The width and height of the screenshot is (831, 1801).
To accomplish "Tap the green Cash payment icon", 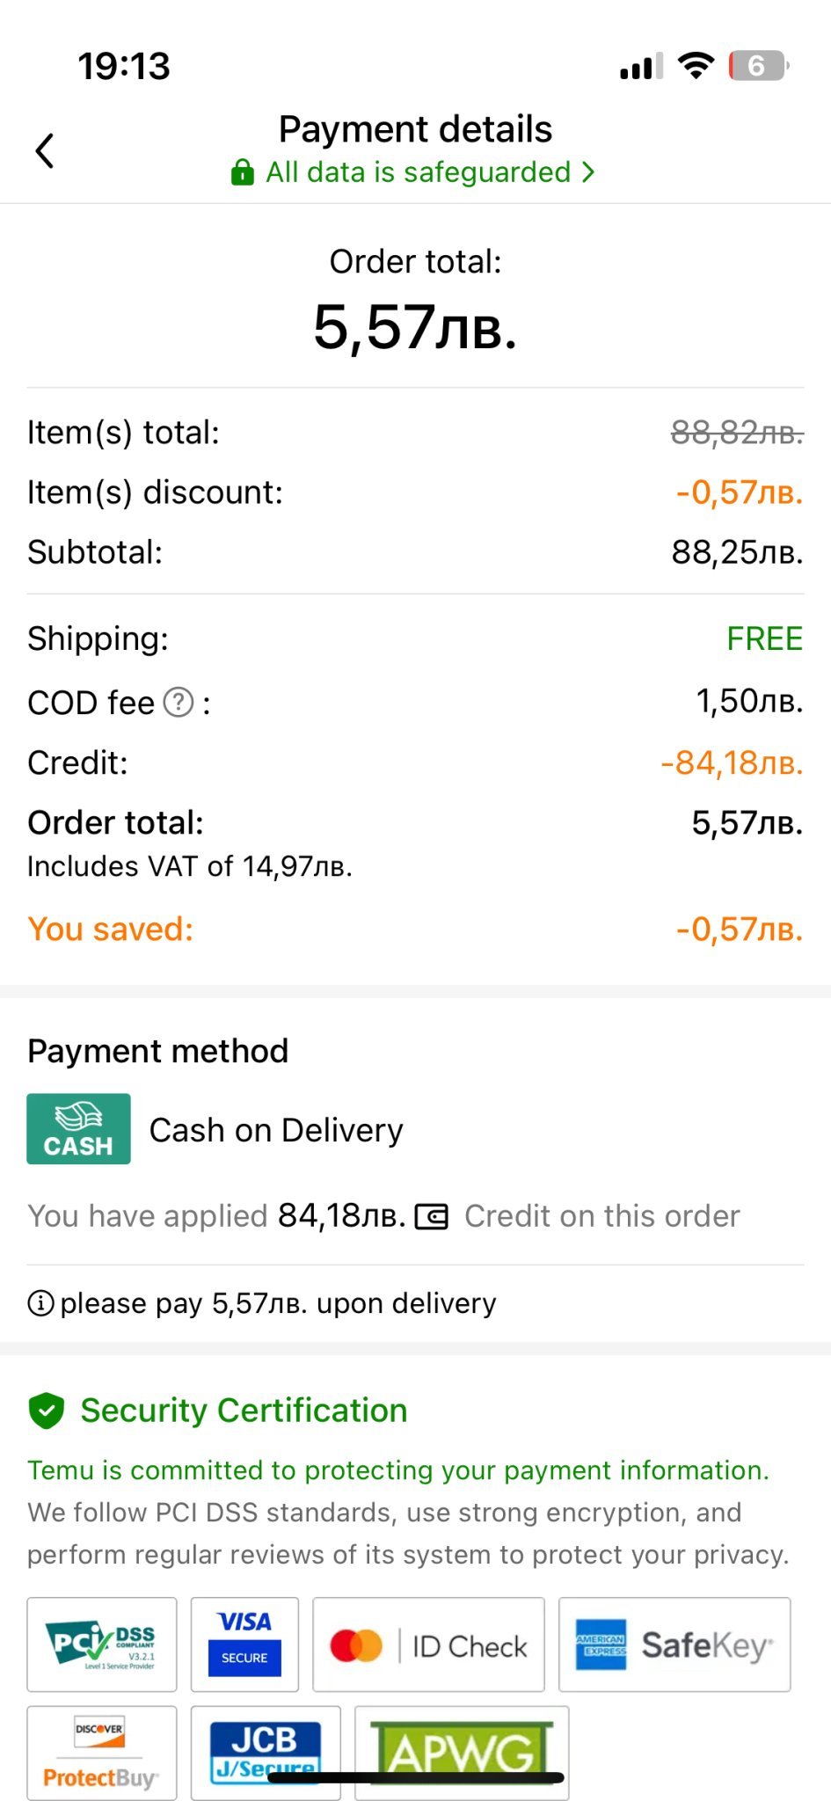I will point(78,1129).
